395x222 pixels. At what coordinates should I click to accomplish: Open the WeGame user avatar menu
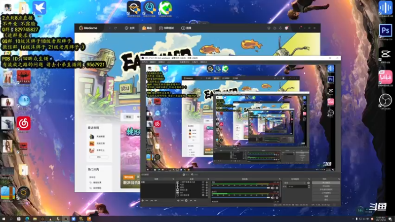point(286,28)
